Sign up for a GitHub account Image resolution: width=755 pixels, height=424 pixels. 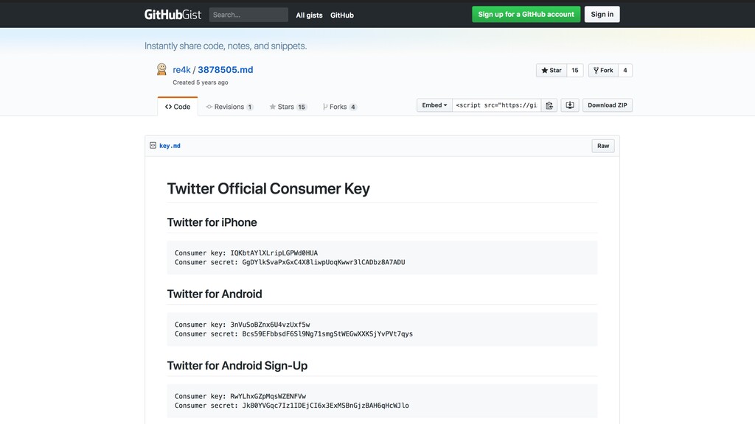point(526,15)
